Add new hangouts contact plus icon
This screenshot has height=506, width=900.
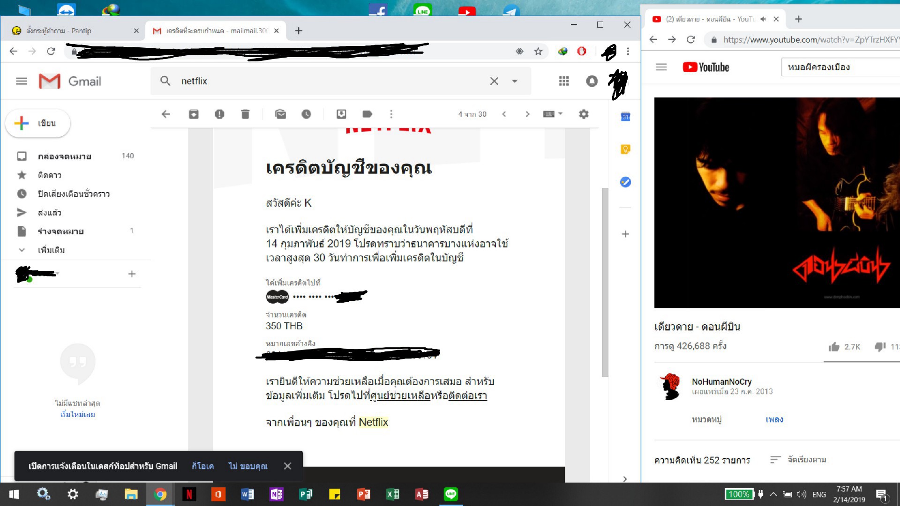[132, 274]
